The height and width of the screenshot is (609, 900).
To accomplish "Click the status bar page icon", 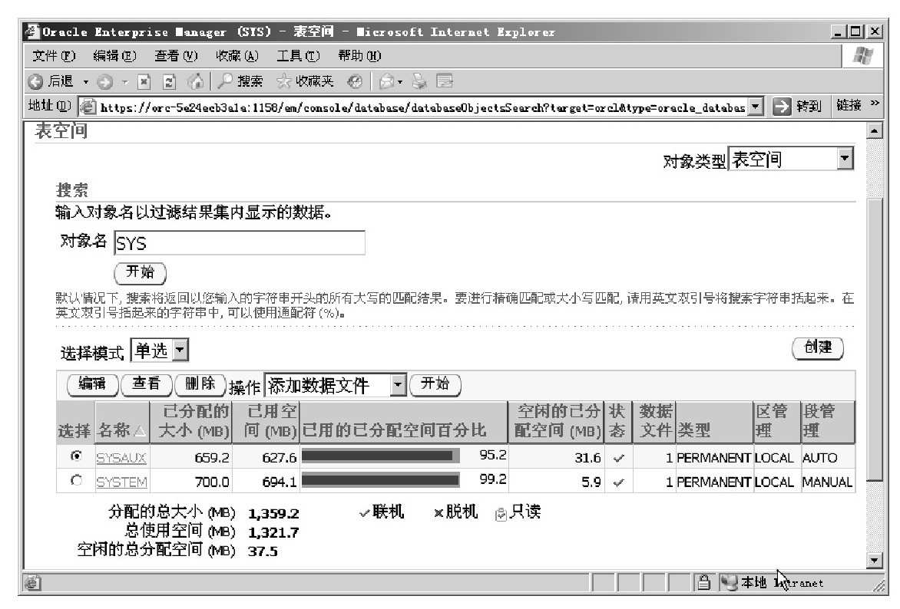I will pyautogui.click(x=33, y=583).
